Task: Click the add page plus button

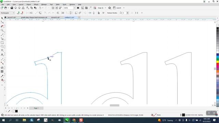Action: click(5, 108)
